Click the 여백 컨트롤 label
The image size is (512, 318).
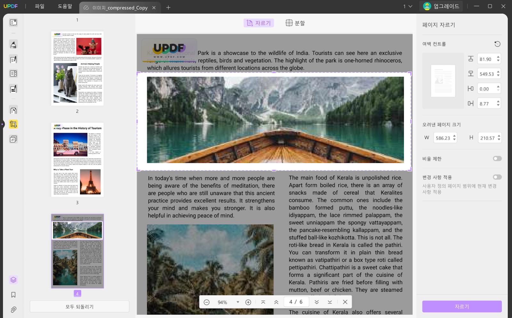(434, 44)
